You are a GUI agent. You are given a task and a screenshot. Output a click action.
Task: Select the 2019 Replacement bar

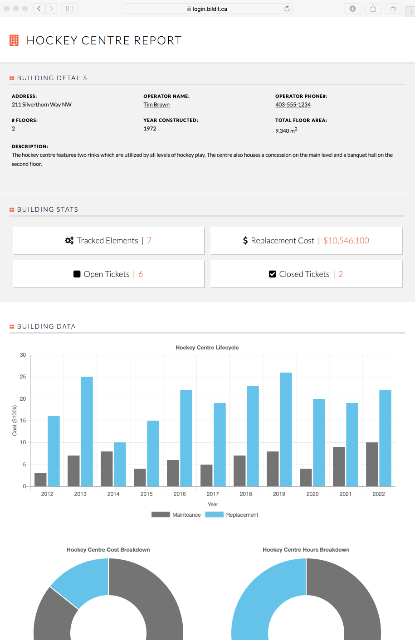(286, 430)
